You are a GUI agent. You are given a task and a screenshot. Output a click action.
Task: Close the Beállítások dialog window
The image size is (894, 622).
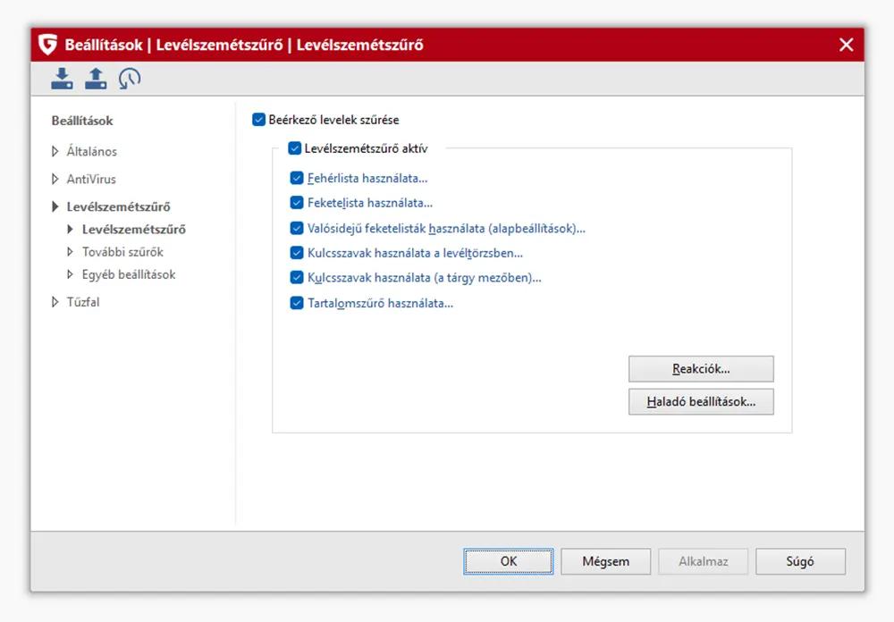point(846,45)
